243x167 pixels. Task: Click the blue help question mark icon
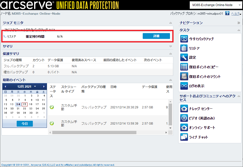pos(227,13)
